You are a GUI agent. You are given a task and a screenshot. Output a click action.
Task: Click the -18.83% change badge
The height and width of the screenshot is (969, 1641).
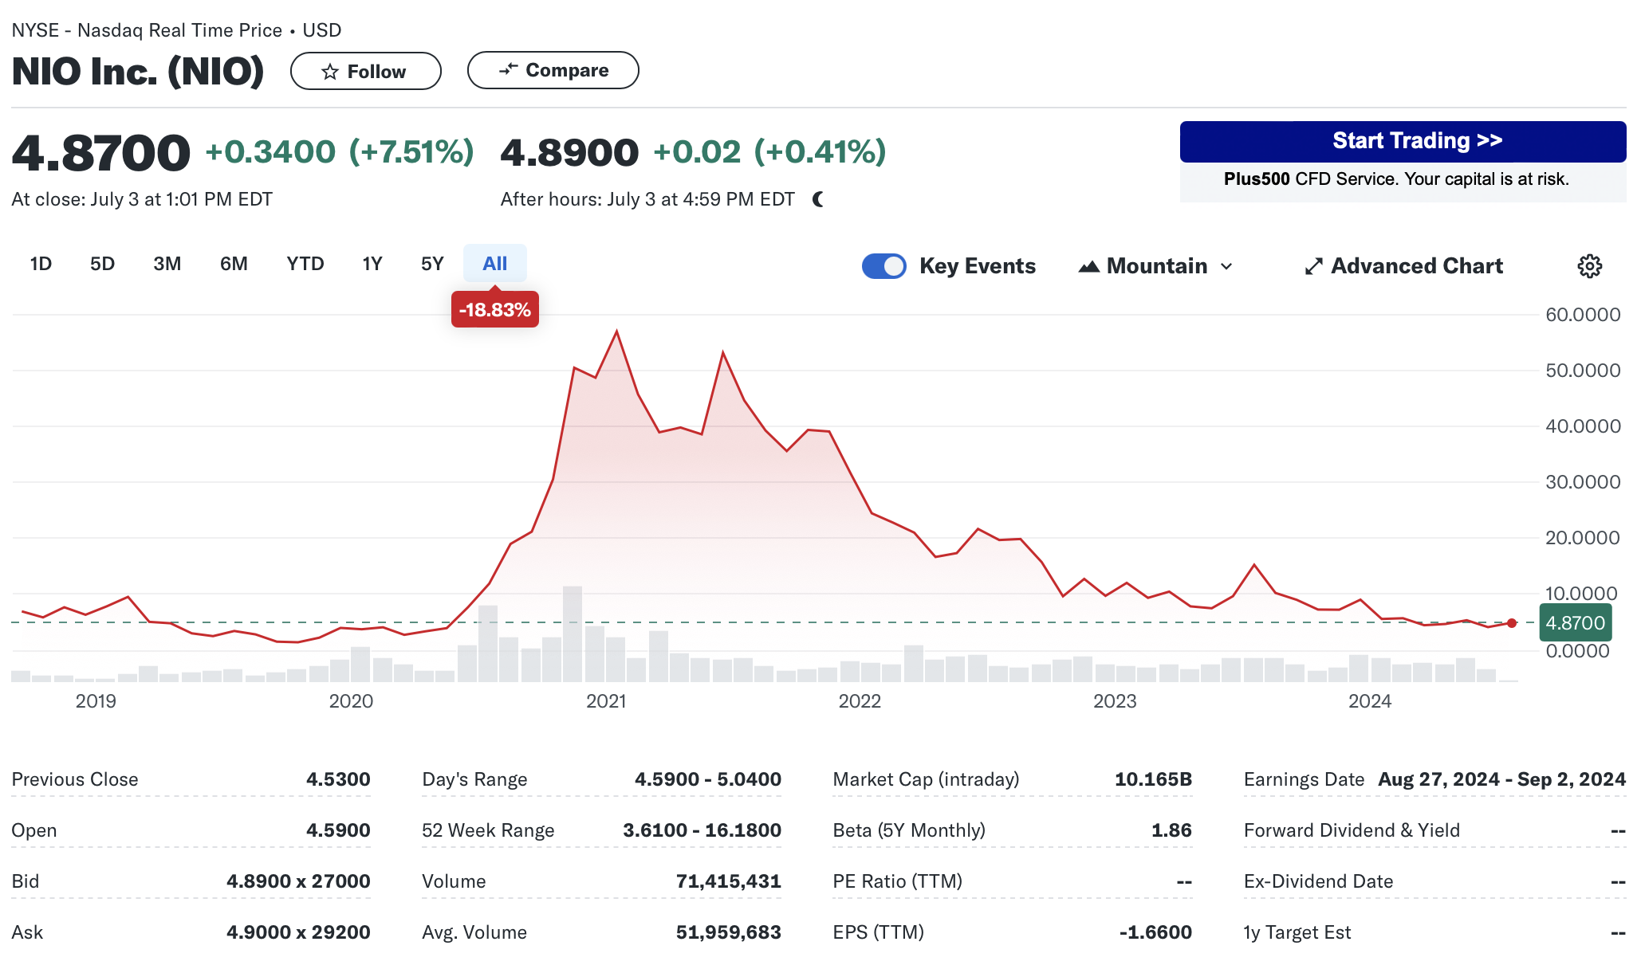[x=494, y=310]
